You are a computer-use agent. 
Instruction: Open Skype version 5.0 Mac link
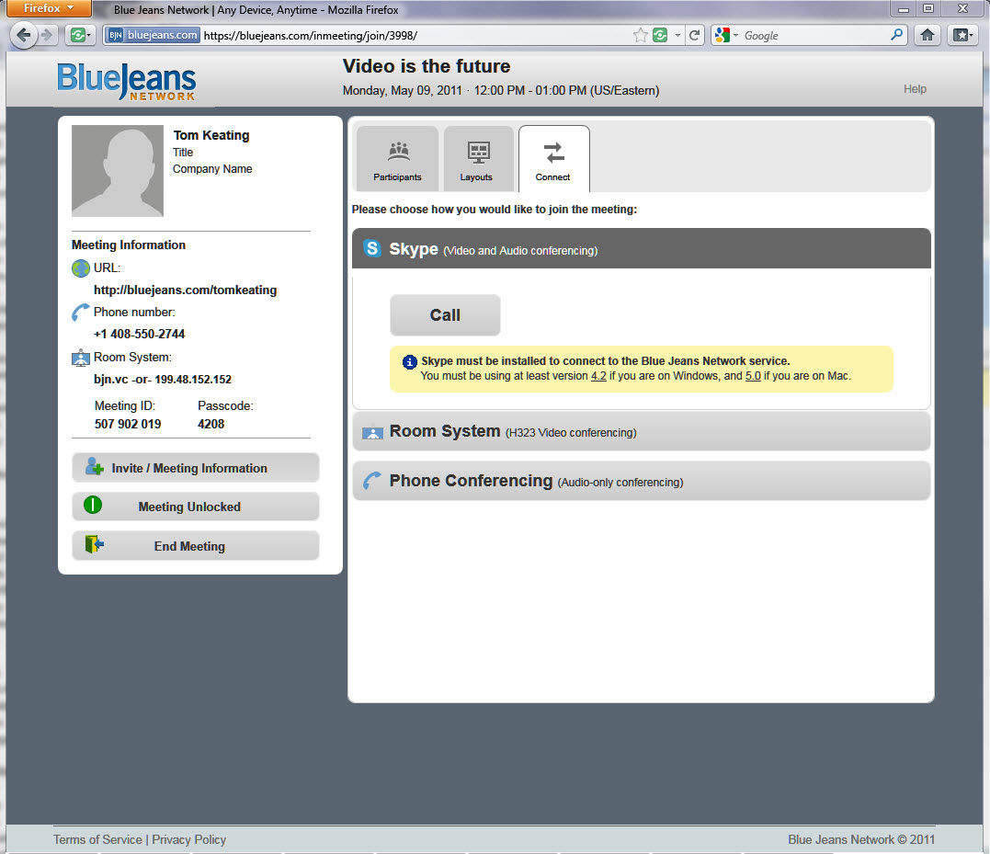753,376
